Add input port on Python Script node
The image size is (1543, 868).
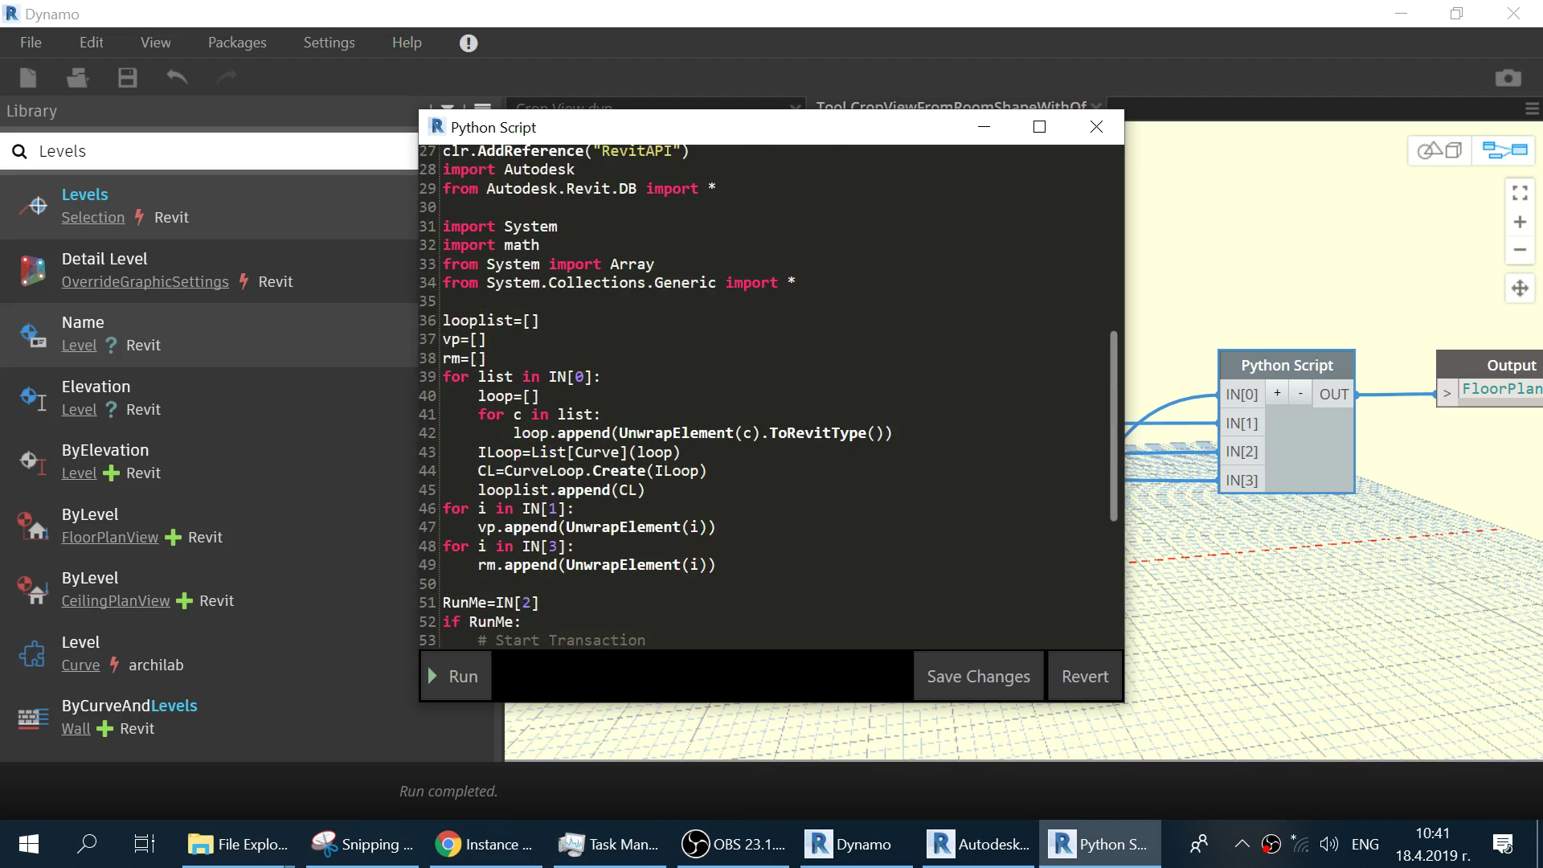point(1277,393)
